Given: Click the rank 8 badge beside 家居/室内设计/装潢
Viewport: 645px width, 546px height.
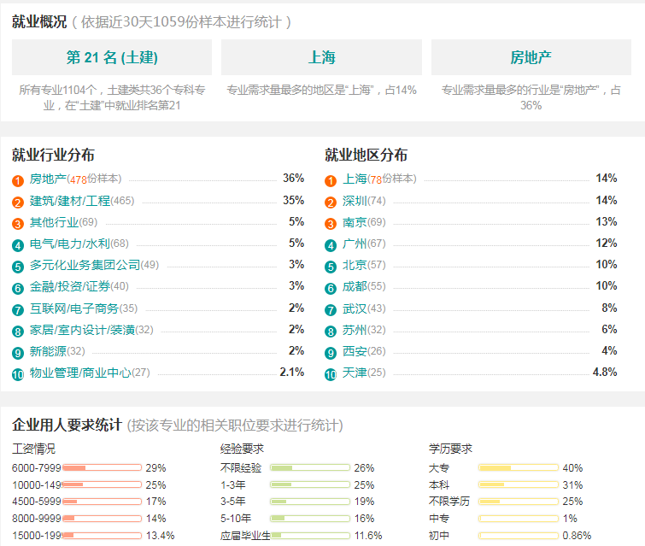Looking at the screenshot, I should 18,332.
